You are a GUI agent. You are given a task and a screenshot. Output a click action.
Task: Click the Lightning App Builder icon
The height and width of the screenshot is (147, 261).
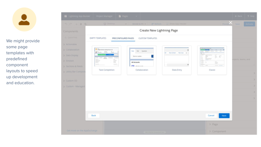(x=66, y=16)
